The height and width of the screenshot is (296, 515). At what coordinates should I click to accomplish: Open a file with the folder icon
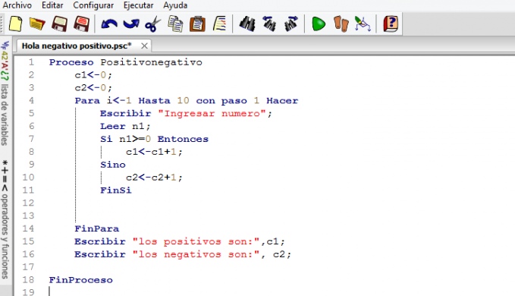[37, 24]
